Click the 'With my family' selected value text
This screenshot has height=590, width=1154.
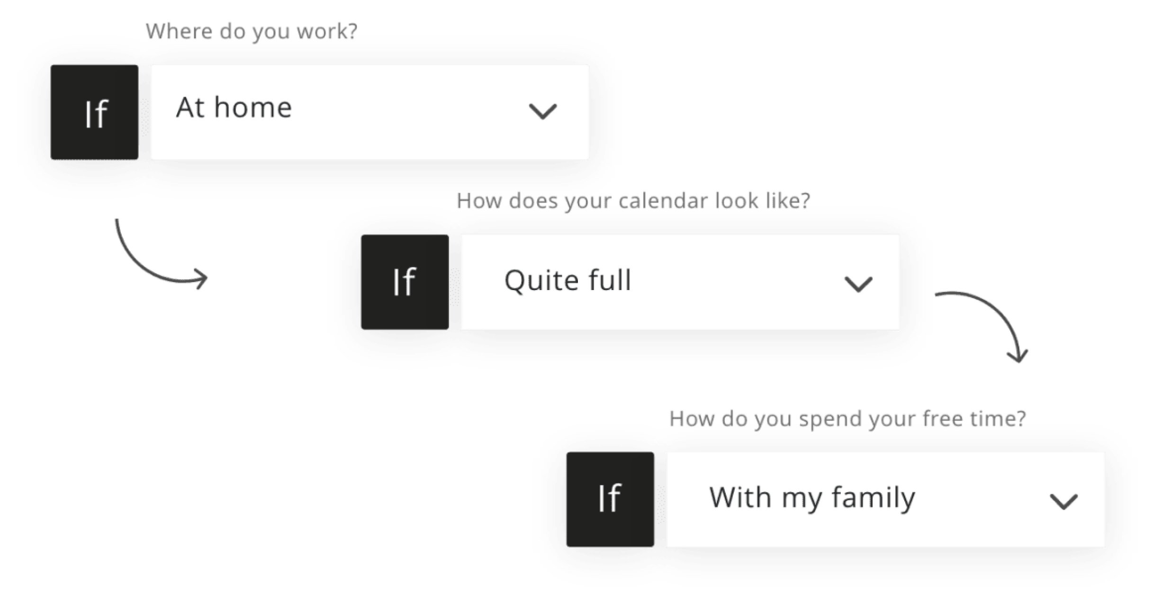(x=812, y=498)
